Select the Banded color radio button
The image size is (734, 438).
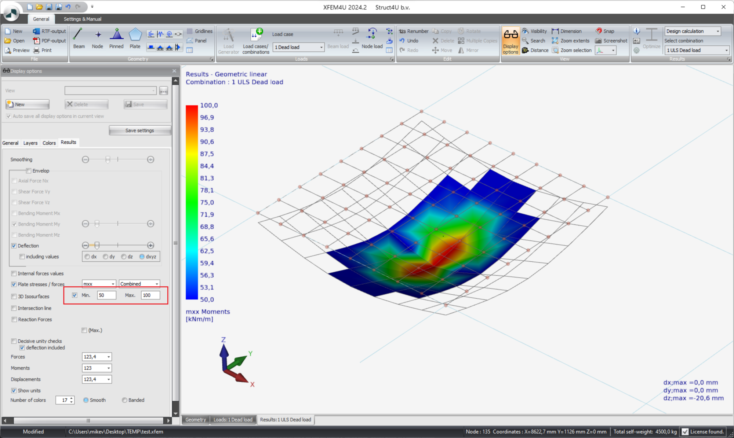pyautogui.click(x=124, y=400)
